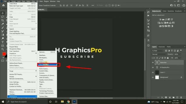Viewport: 186px width, 104px height.
Task: Create a new layer
Action: pos(177,97)
